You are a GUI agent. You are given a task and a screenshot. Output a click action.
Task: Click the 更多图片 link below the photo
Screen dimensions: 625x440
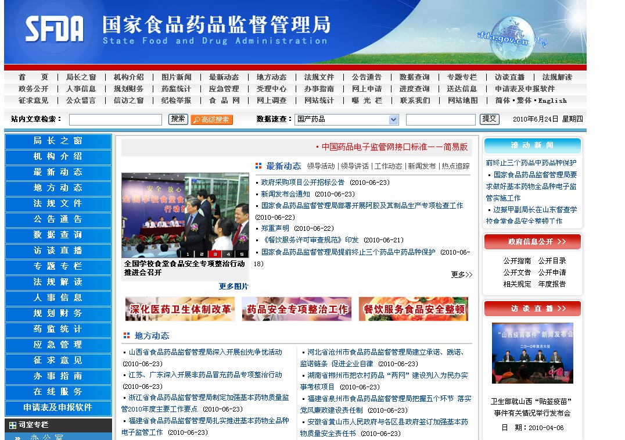click(234, 287)
